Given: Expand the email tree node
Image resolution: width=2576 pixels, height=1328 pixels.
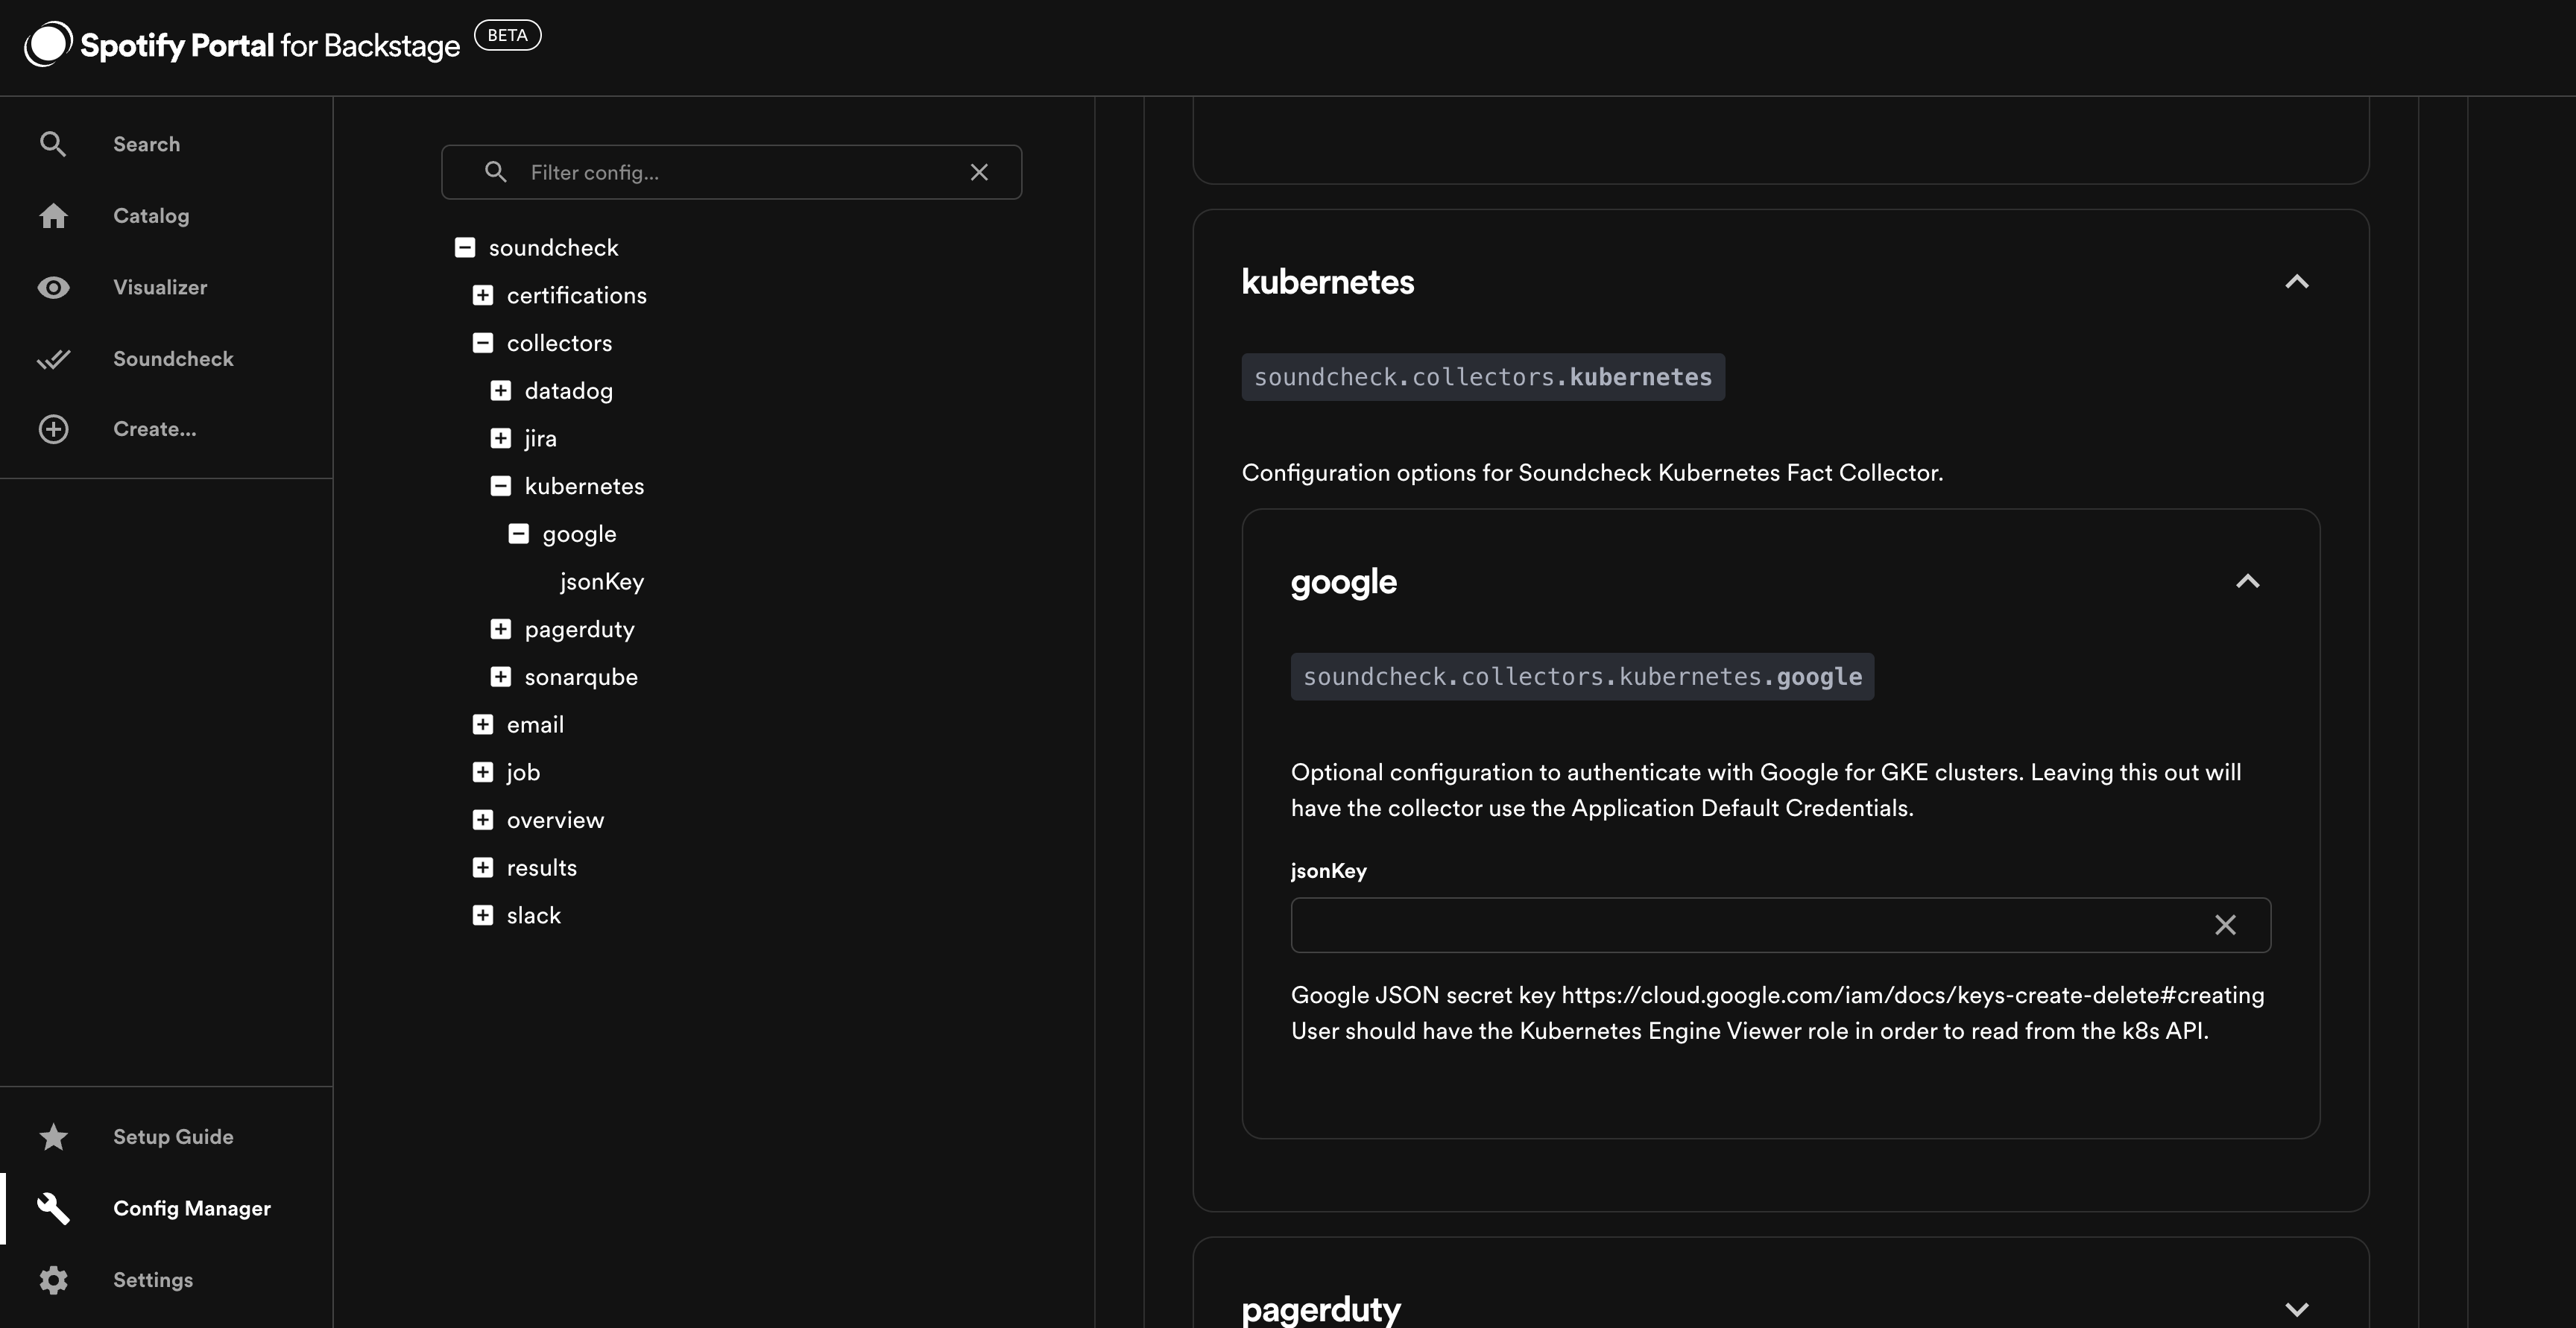Looking at the screenshot, I should click(483, 724).
